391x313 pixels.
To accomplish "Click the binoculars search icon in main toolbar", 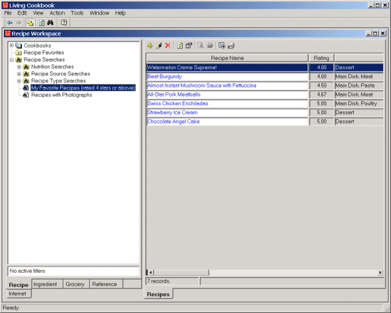I will click(x=50, y=23).
